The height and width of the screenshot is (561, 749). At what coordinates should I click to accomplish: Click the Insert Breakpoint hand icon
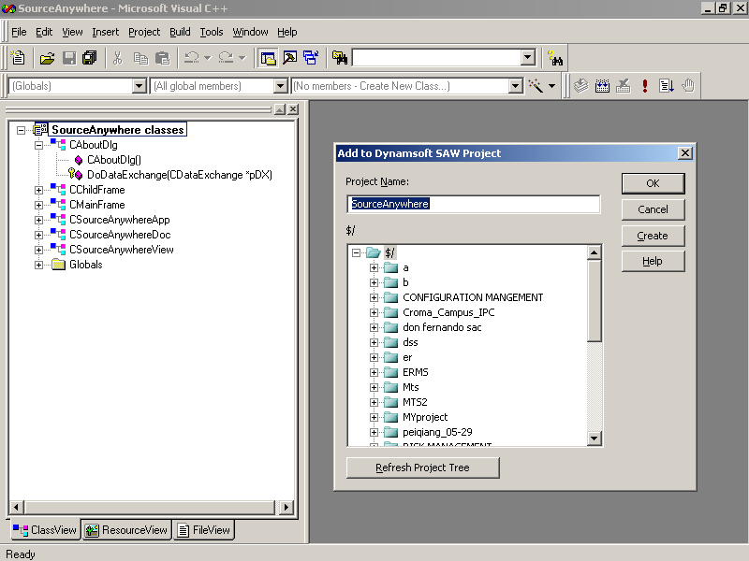688,86
